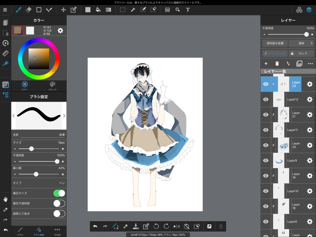The height and width of the screenshot is (237, 316).
Task: Open settings gear for Layer12
Action: click(x=310, y=99)
